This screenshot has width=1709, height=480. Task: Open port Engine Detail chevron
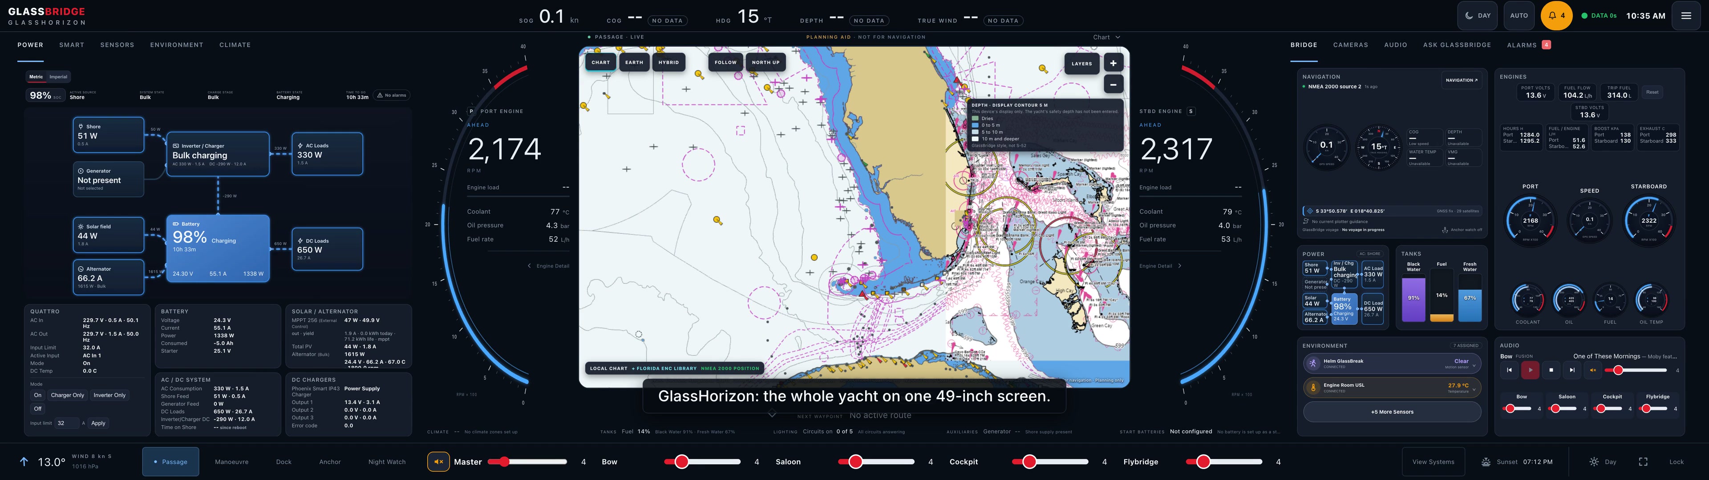[530, 266]
